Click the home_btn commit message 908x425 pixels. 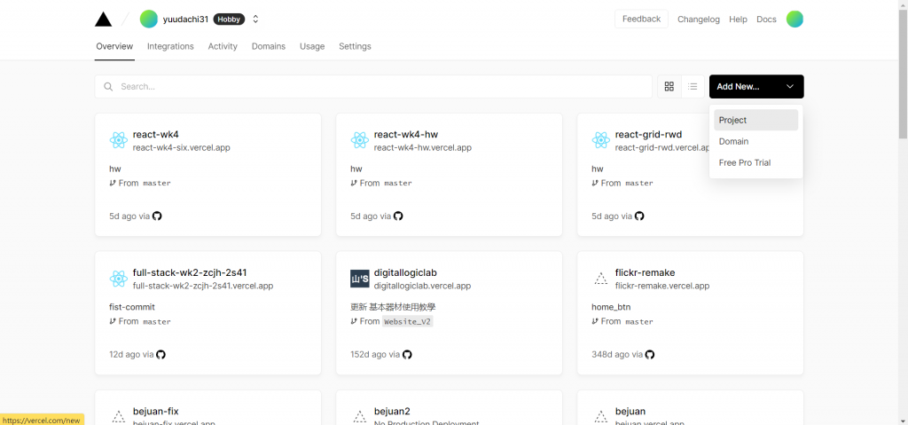click(611, 307)
